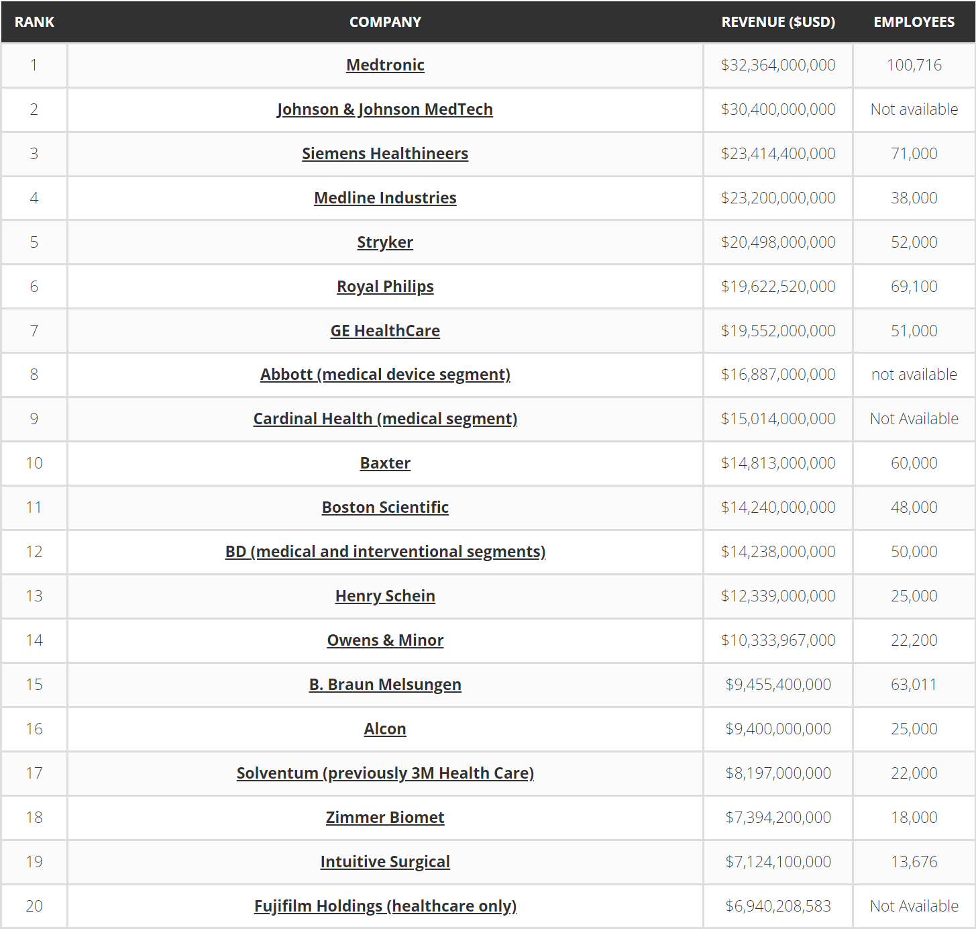Select revenue value $16,887,000,000
Viewport: 976px width, 929px height.
coord(778,375)
